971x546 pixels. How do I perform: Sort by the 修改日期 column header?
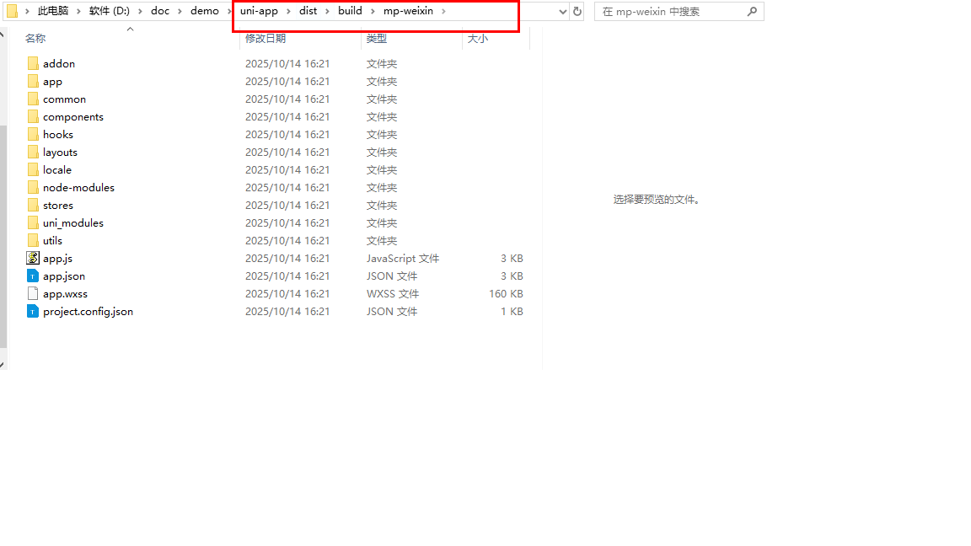[265, 39]
